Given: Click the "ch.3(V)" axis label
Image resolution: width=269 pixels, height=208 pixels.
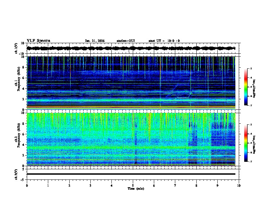Looking at the screenshot, I should click(16, 175).
